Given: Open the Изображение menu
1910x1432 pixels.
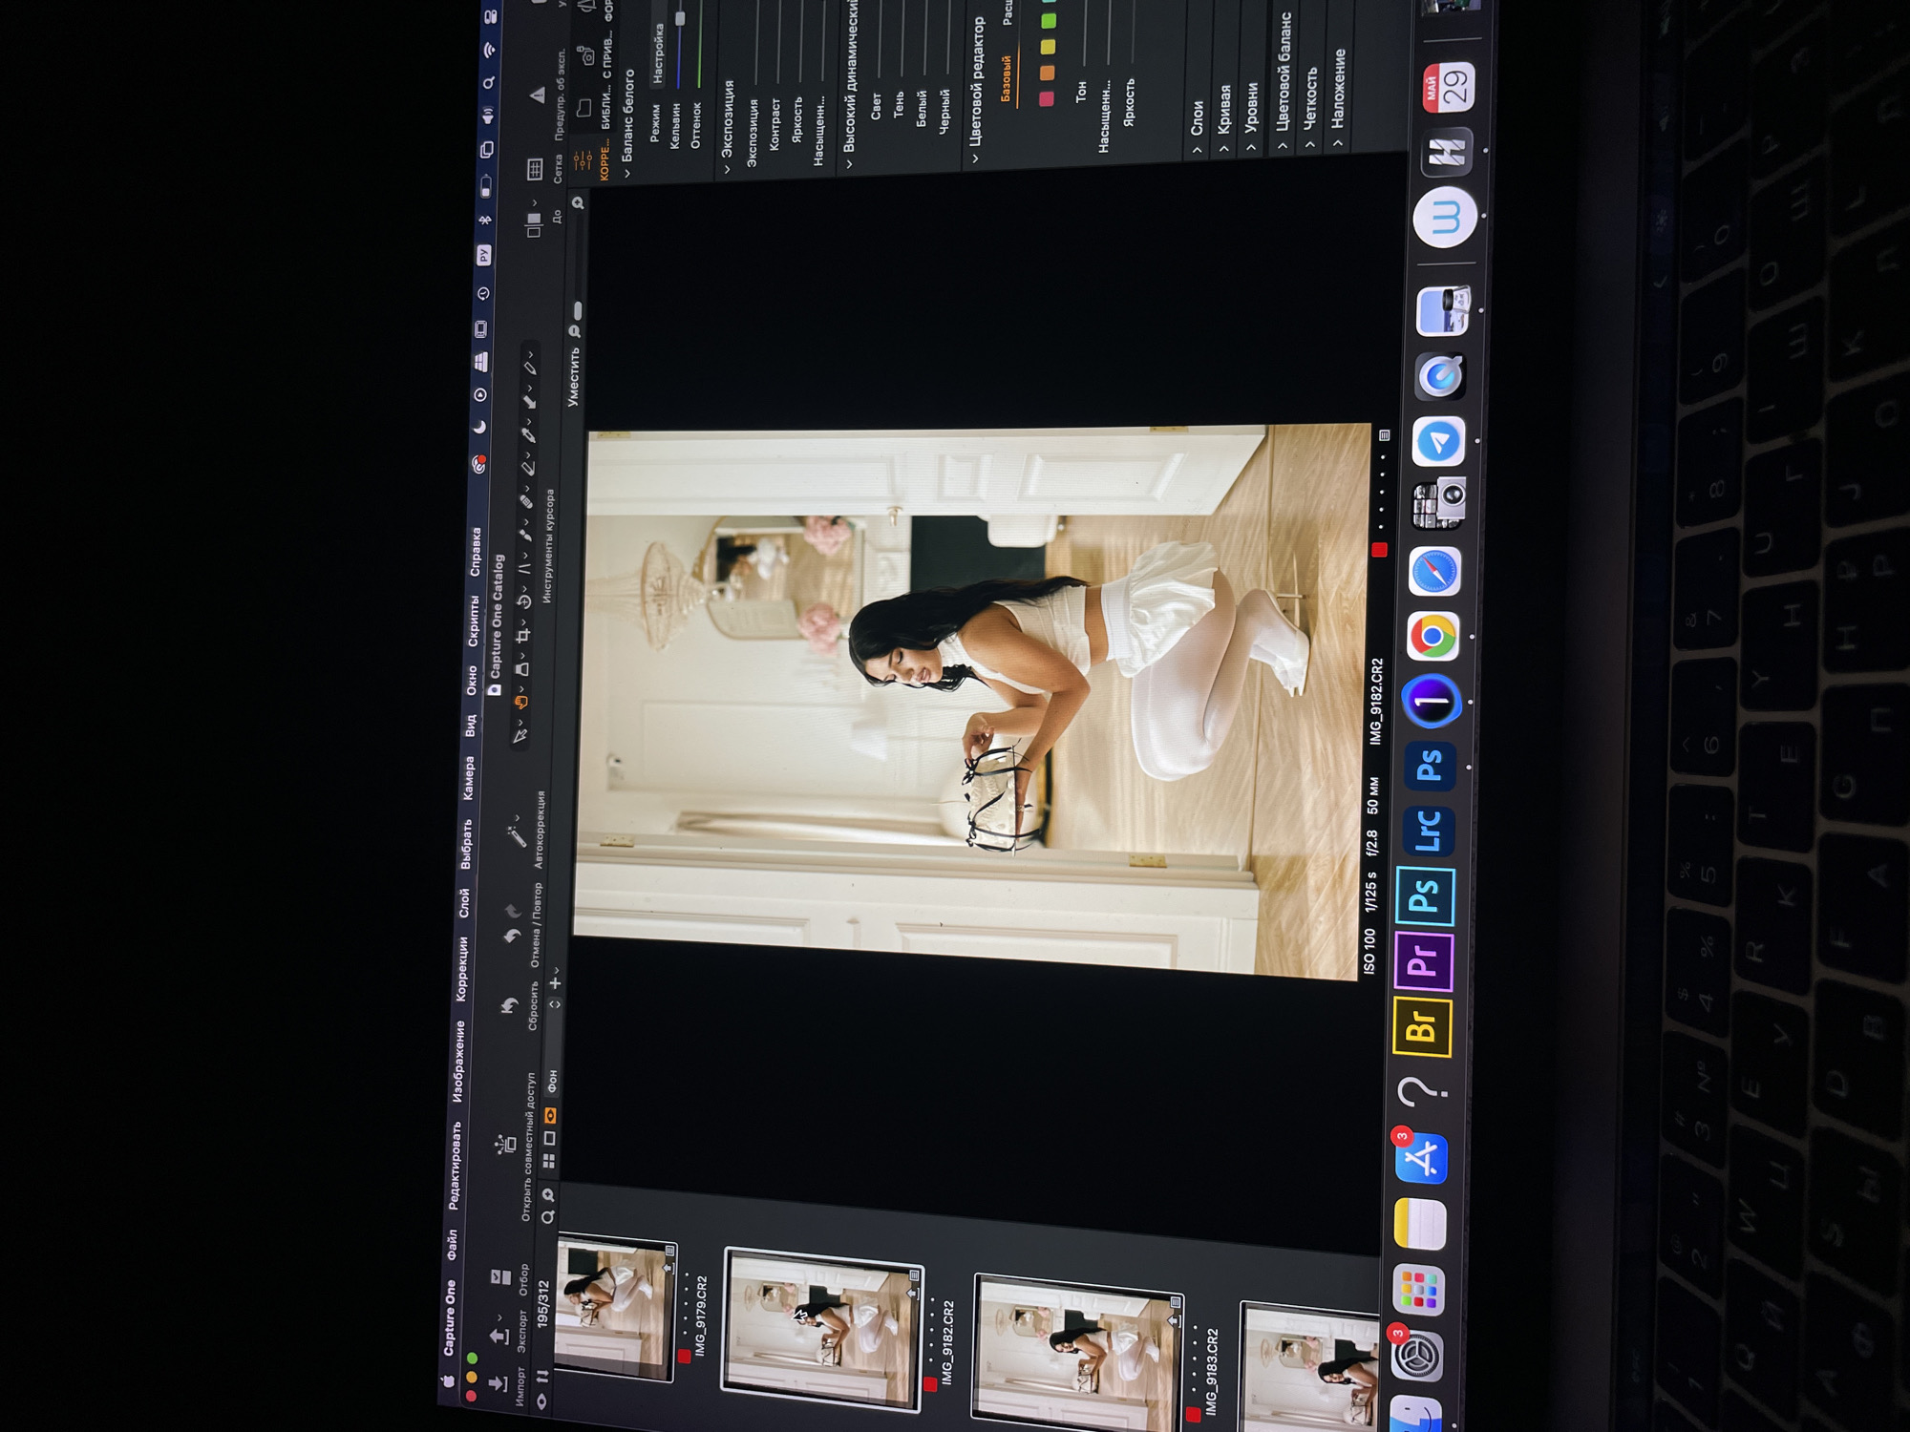Looking at the screenshot, I should (457, 1060).
